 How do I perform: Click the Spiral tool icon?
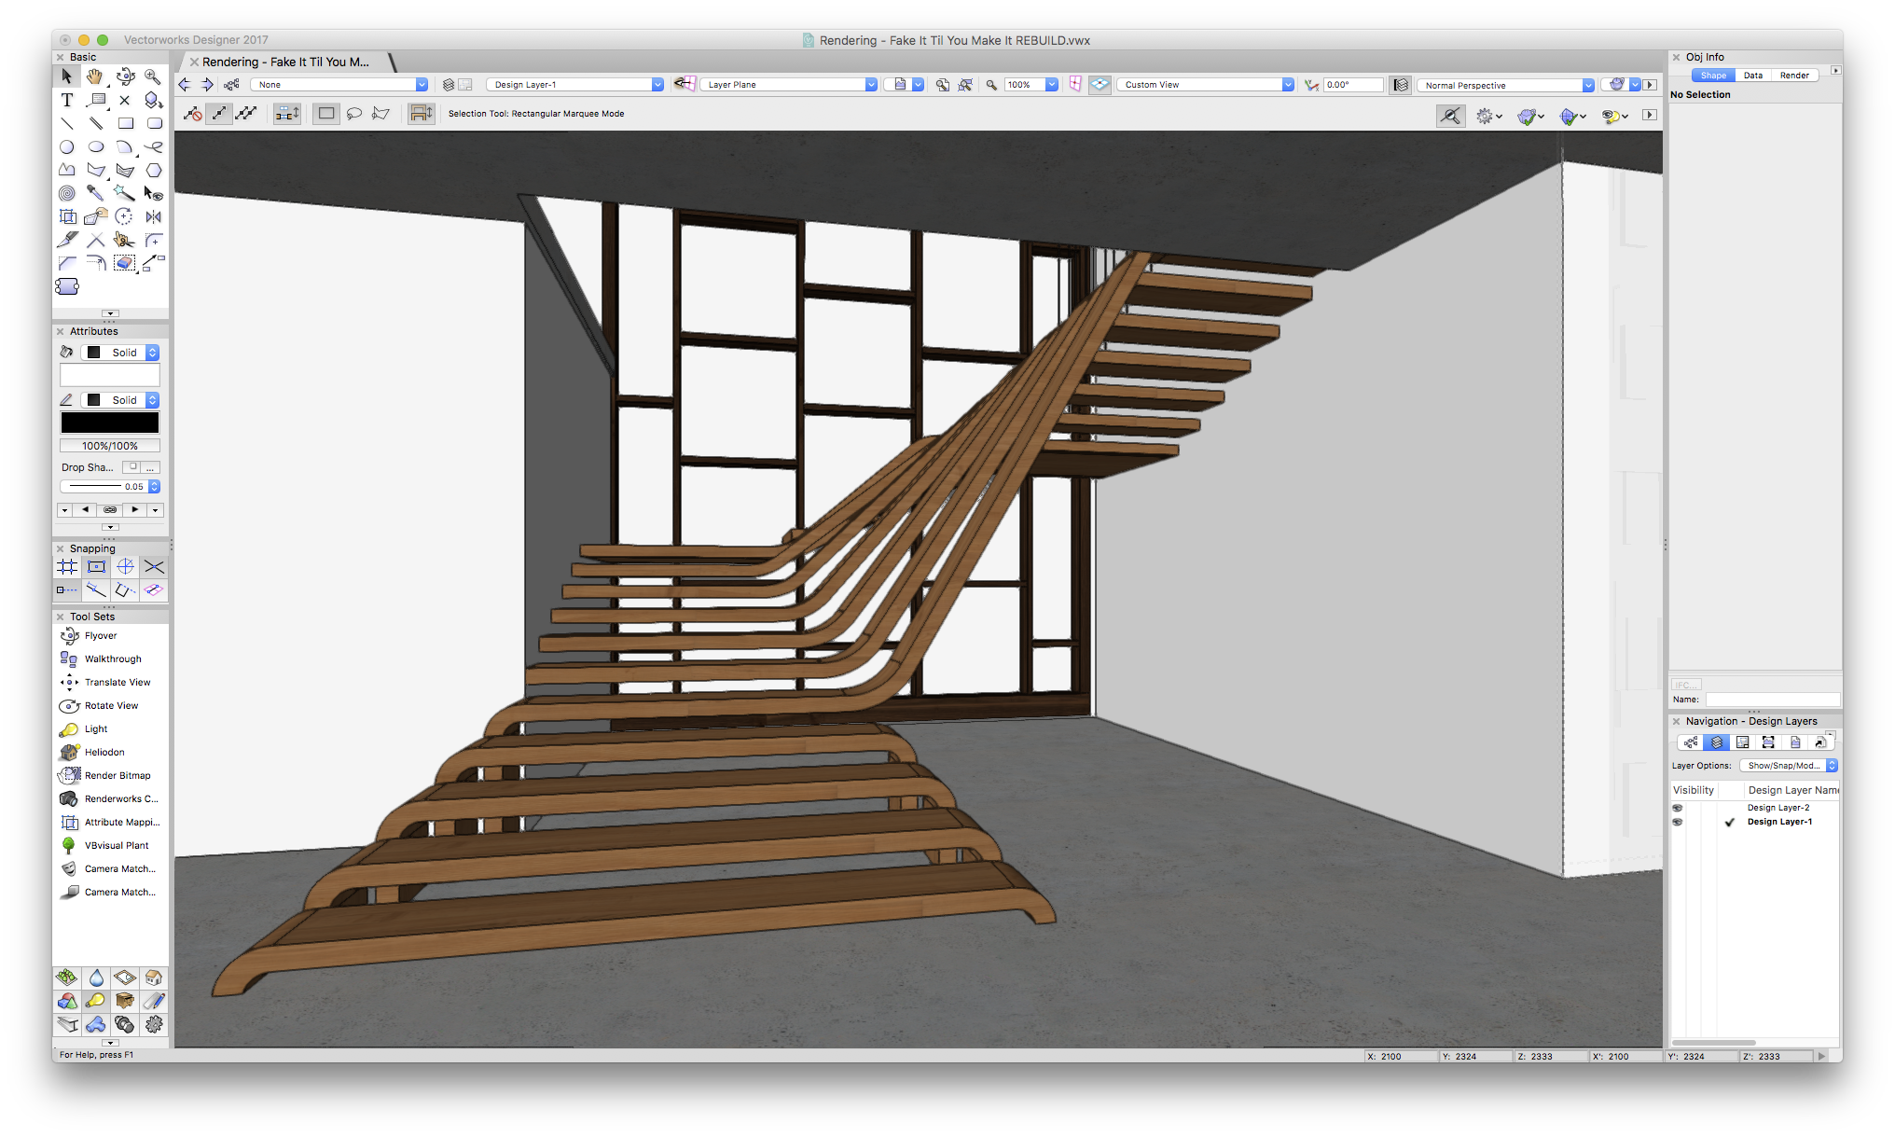point(67,193)
